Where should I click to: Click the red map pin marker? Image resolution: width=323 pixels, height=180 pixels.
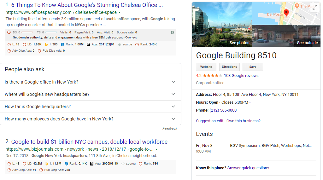(286, 13)
